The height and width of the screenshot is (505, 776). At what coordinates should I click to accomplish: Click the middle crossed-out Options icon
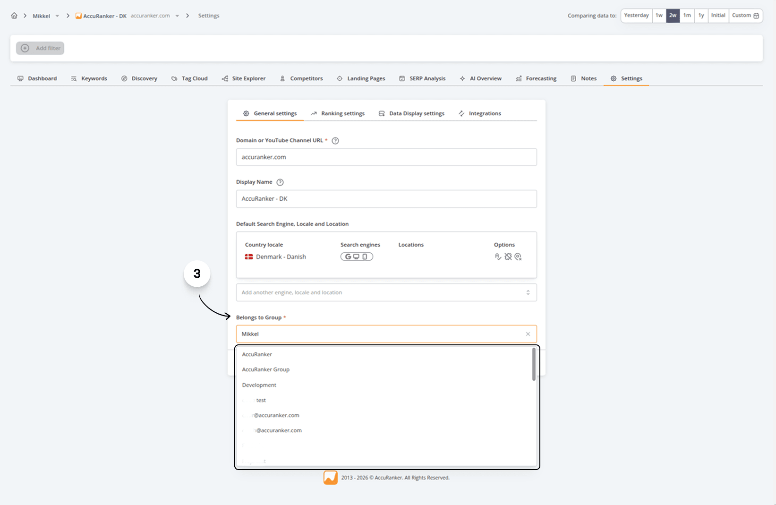(508, 257)
